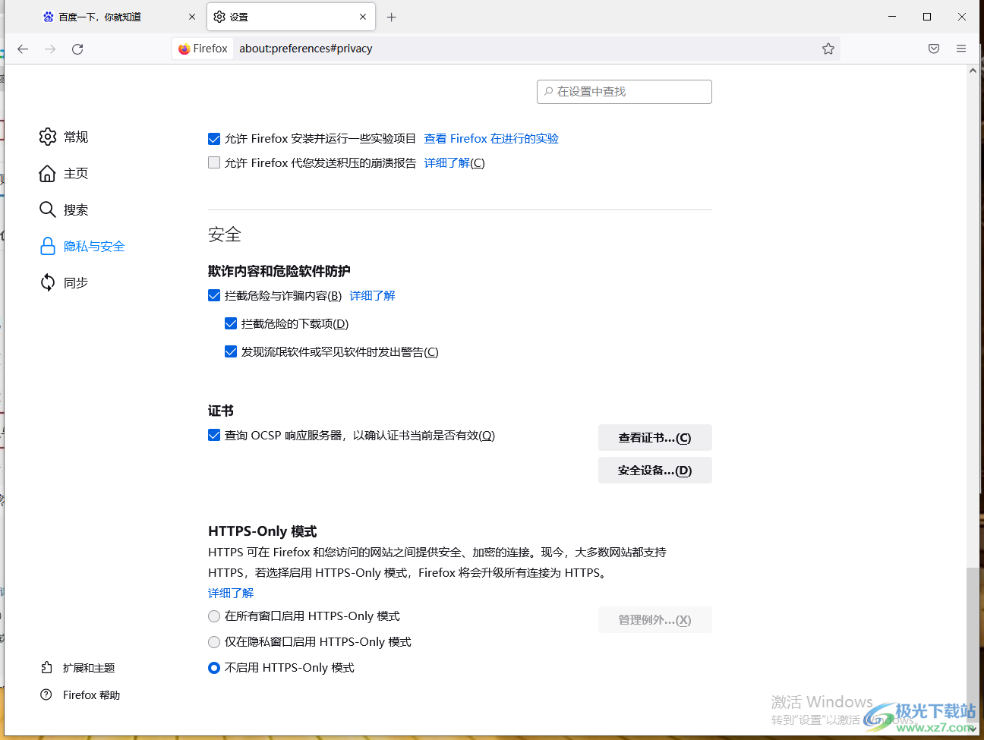Open 查看 Firefox 在进行的实验 link
This screenshot has width=984, height=740.
pyautogui.click(x=491, y=139)
